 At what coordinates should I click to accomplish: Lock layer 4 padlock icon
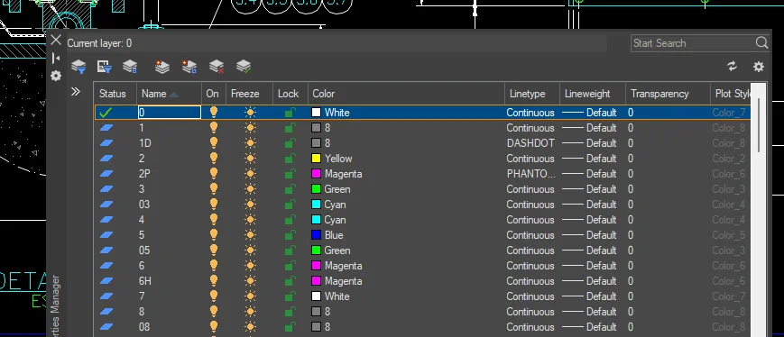(290, 220)
